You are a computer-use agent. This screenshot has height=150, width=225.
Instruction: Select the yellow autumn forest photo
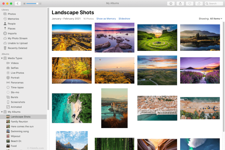point(72,70)
